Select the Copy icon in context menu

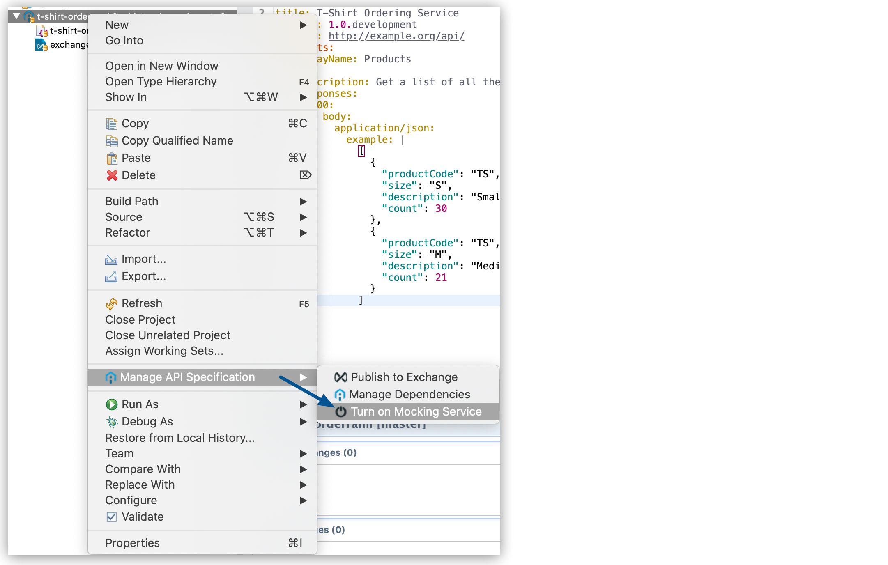pyautogui.click(x=111, y=123)
